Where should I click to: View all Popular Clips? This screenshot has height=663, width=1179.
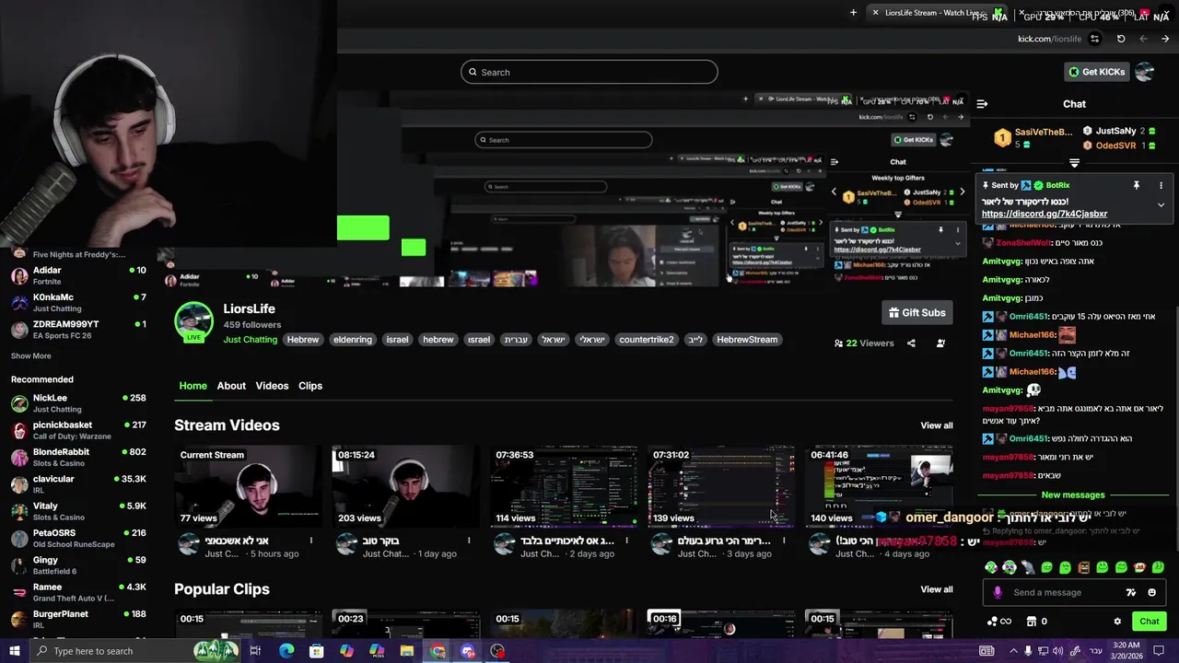(937, 589)
